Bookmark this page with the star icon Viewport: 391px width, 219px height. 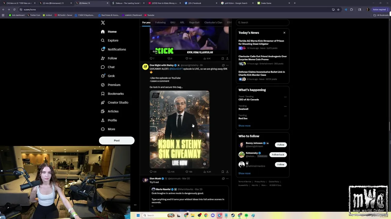[x=338, y=10]
